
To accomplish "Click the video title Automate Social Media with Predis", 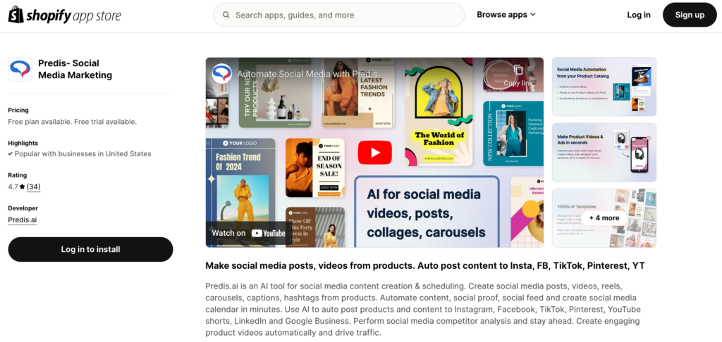I will pos(307,74).
